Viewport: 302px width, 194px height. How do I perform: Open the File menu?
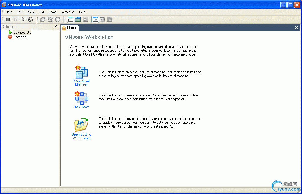click(9, 12)
